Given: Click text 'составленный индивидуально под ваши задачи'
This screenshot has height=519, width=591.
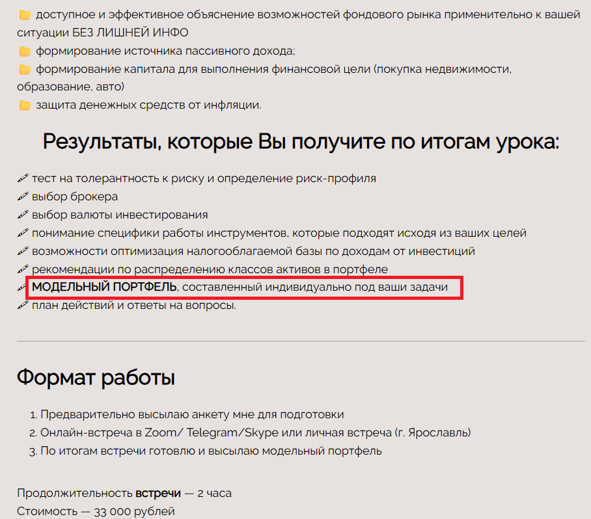Looking at the screenshot, I should coord(315,287).
